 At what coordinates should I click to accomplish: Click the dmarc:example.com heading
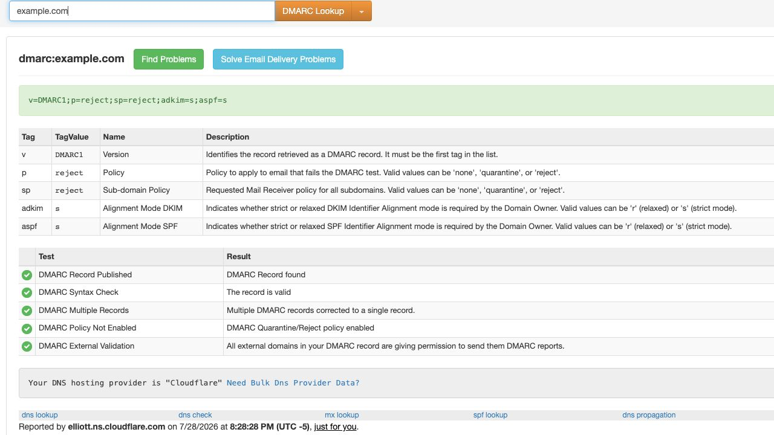71,59
